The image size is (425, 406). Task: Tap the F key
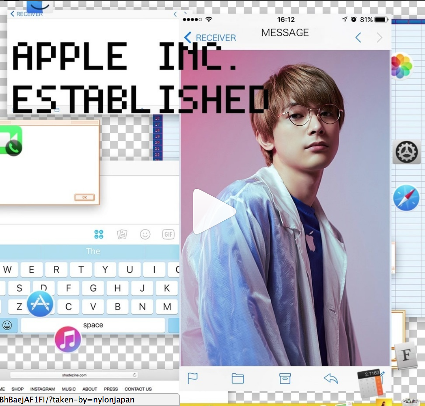tap(68, 288)
